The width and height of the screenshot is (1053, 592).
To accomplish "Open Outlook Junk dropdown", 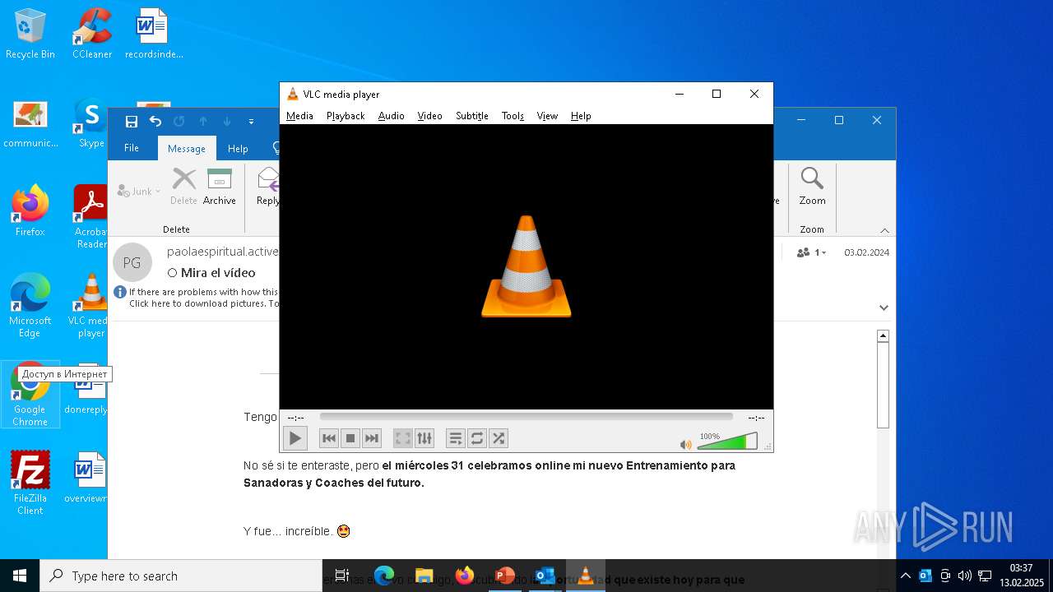I will pos(139,192).
